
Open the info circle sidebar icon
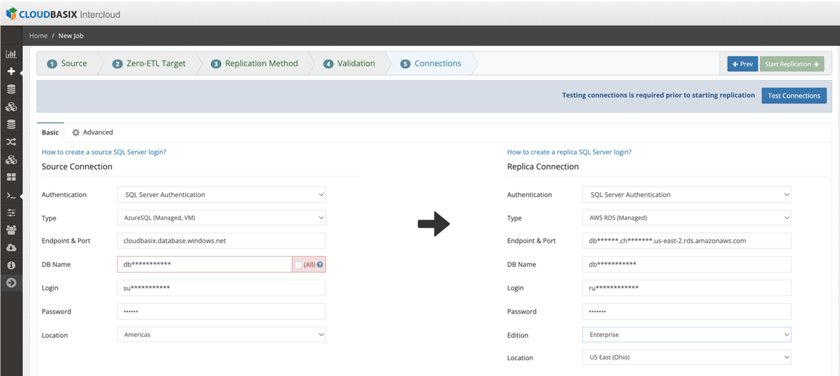11,265
